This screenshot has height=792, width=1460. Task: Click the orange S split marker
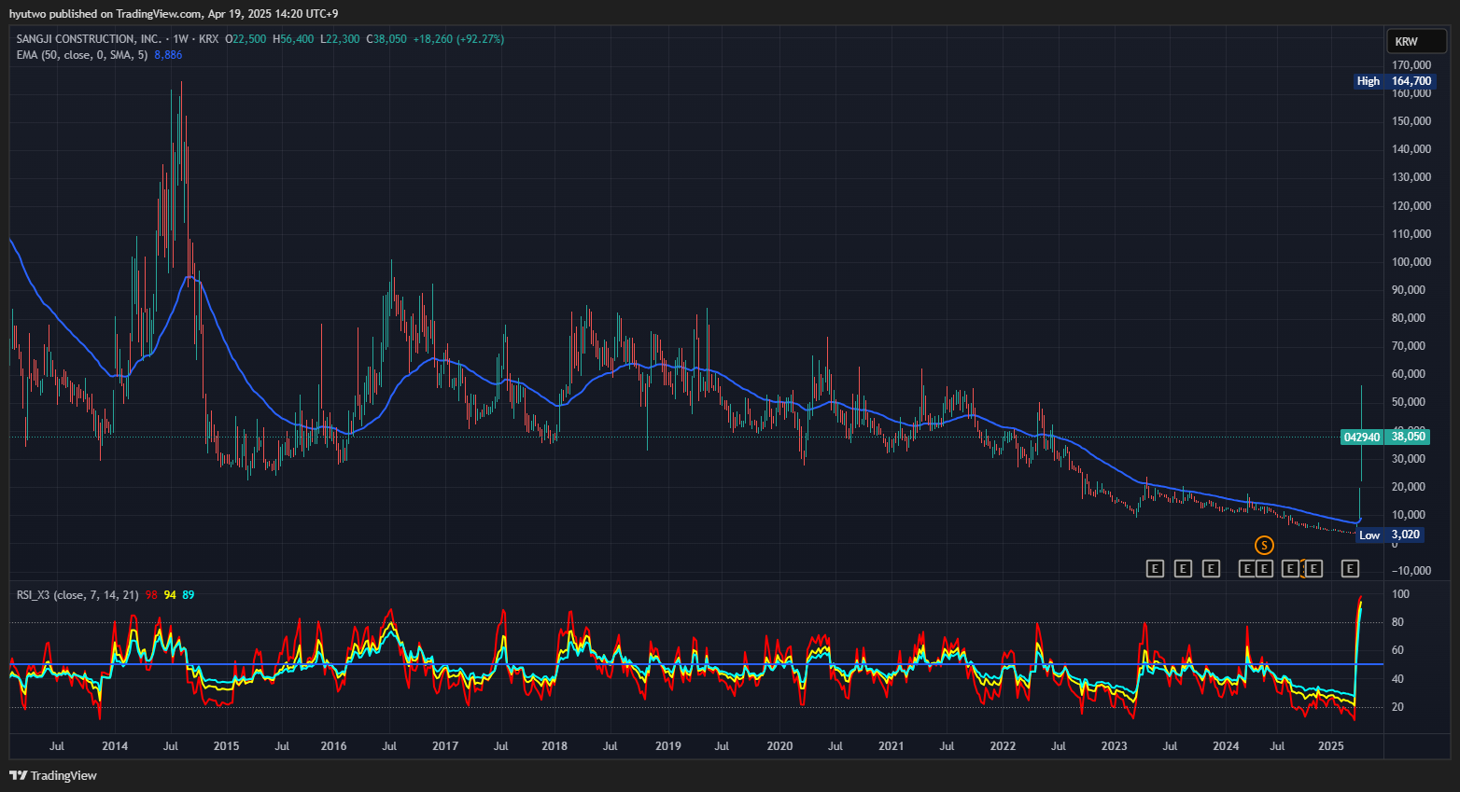1264,546
